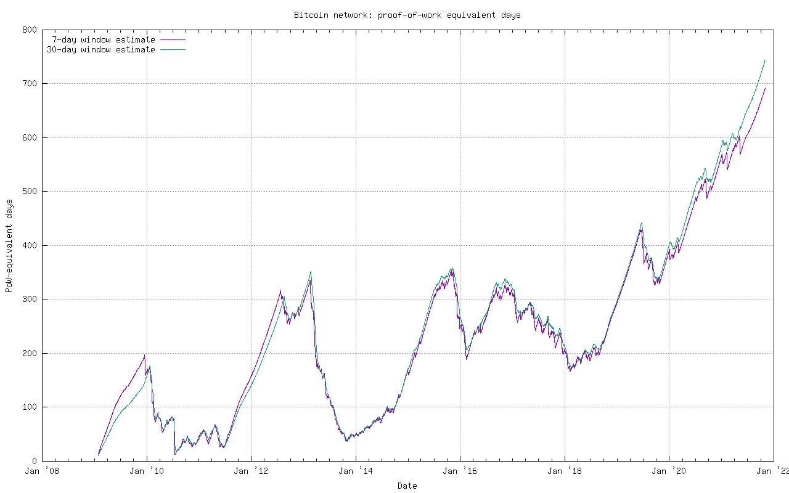Viewport: 789px width, 493px height.
Task: Click the x-axis label Jan '08
Action: 42,471
